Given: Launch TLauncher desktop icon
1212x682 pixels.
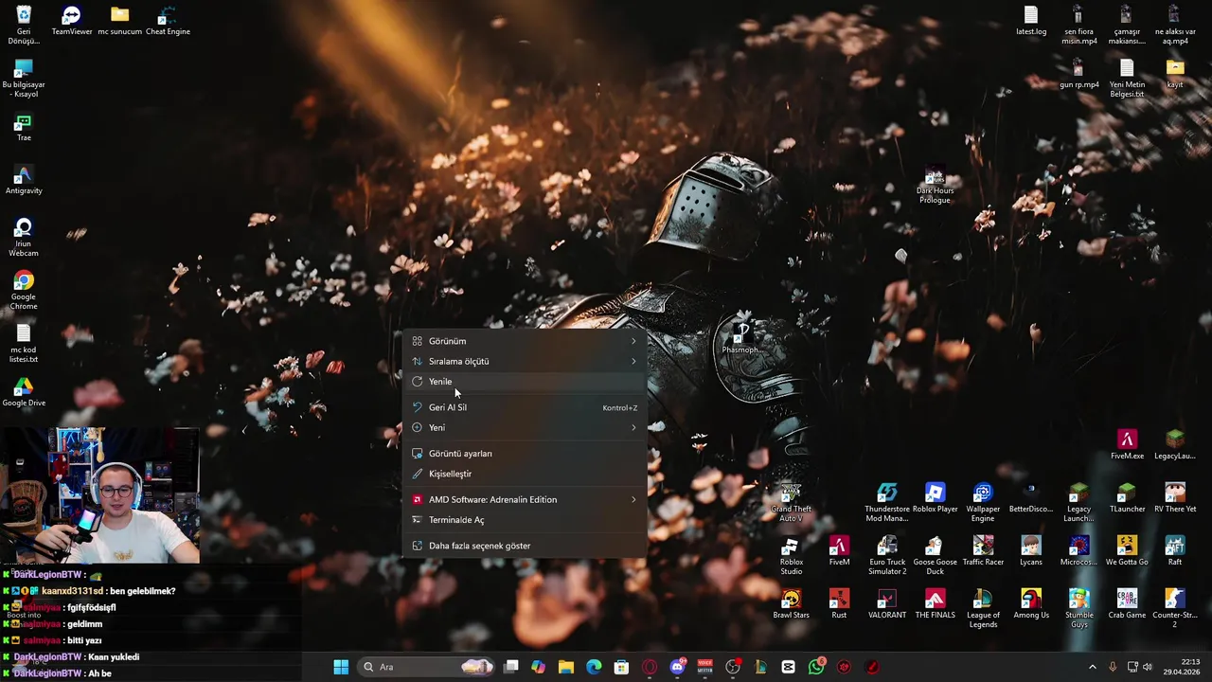Looking at the screenshot, I should pos(1127,498).
